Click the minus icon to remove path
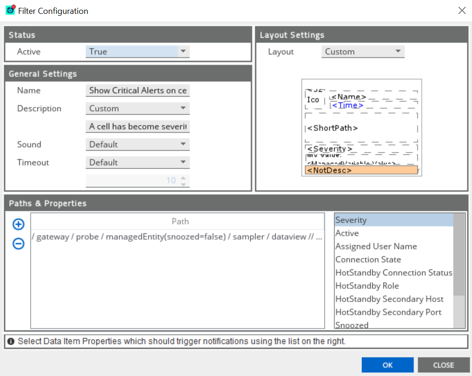Image resolution: width=472 pixels, height=376 pixels. (18, 243)
